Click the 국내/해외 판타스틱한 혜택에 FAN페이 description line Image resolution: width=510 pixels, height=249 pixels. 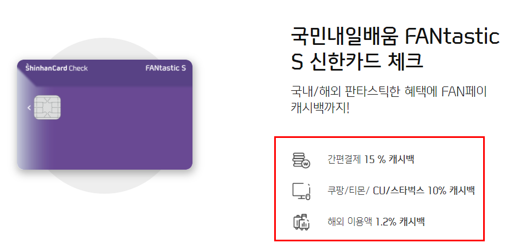tap(389, 92)
